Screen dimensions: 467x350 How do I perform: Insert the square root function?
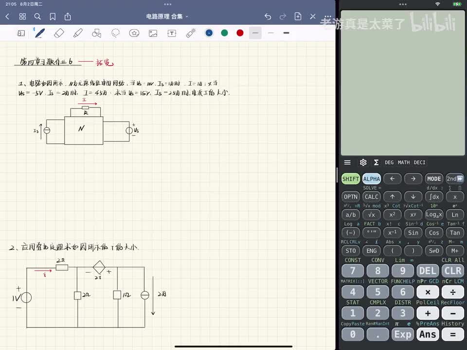[x=371, y=214]
